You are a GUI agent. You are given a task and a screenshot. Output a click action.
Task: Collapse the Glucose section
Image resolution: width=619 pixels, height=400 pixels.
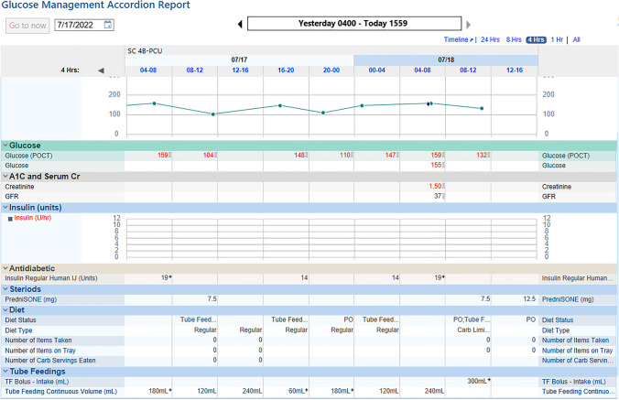tap(5, 146)
